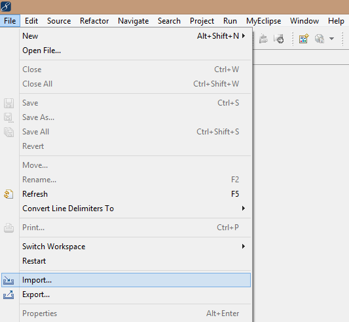Expand the Switch Workspace submenu arrow

(x=244, y=246)
